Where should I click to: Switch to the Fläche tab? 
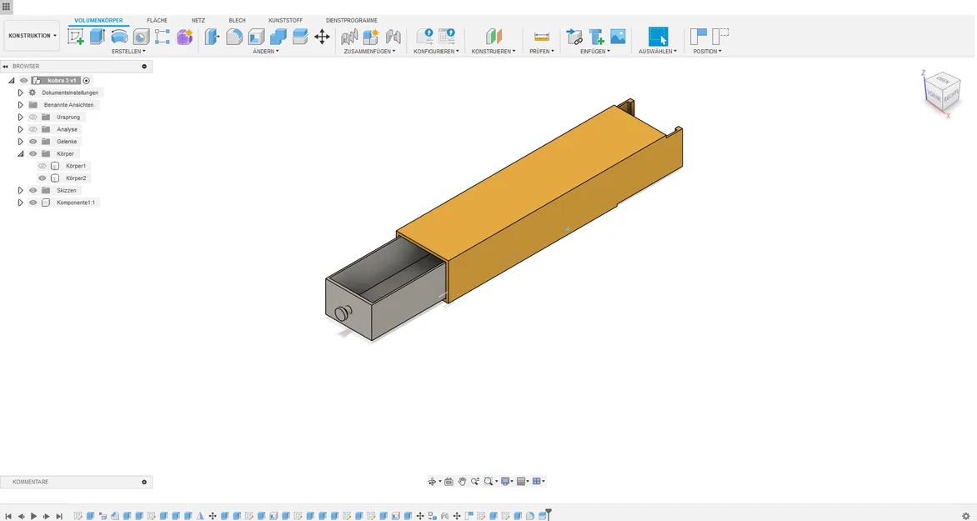pos(157,21)
